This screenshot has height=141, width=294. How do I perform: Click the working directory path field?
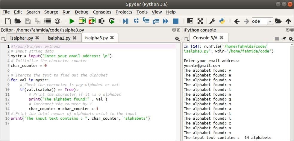260,21
